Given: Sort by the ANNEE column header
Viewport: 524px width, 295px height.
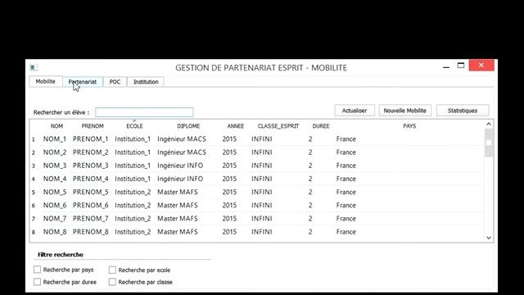Looking at the screenshot, I should pyautogui.click(x=236, y=126).
